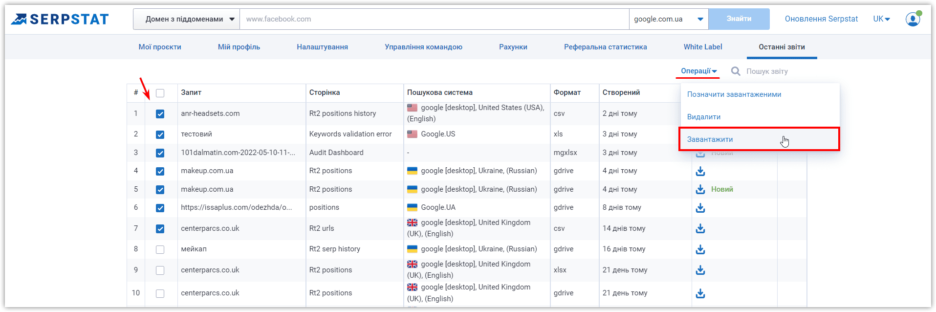The image size is (936, 312).
Task: Uncheck row 7 centerparcs.co.uk checkbox
Action: [x=160, y=229]
